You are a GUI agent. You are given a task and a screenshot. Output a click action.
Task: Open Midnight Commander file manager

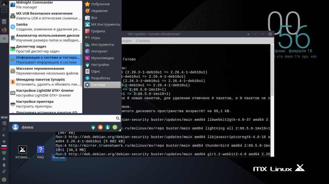(45, 5)
